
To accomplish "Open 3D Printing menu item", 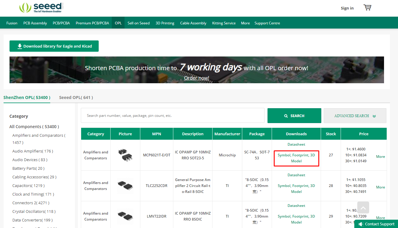I will (165, 23).
